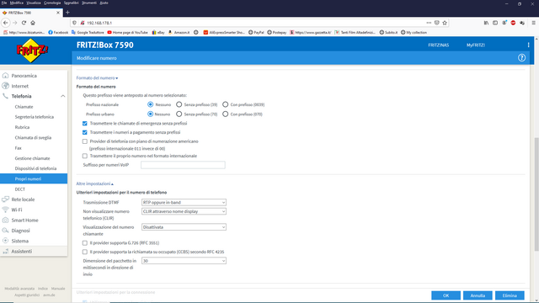This screenshot has width=539, height=303.
Task: Select Con prefisso (0039) radio button
Action: coord(225,104)
